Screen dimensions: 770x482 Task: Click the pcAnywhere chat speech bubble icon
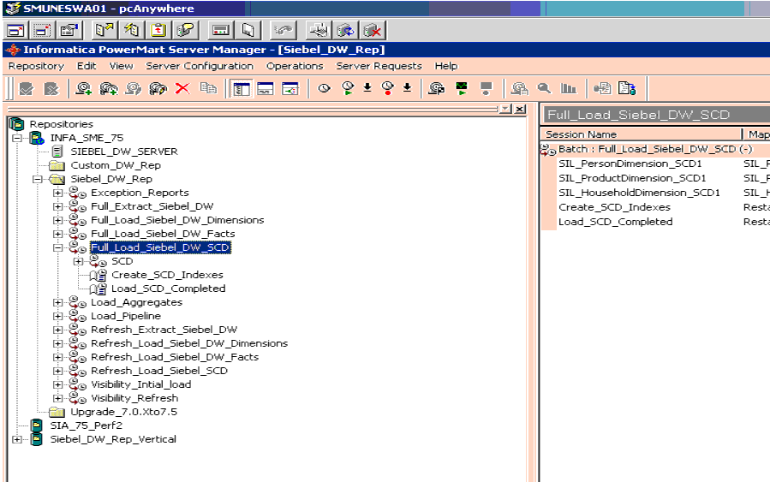pyautogui.click(x=185, y=31)
